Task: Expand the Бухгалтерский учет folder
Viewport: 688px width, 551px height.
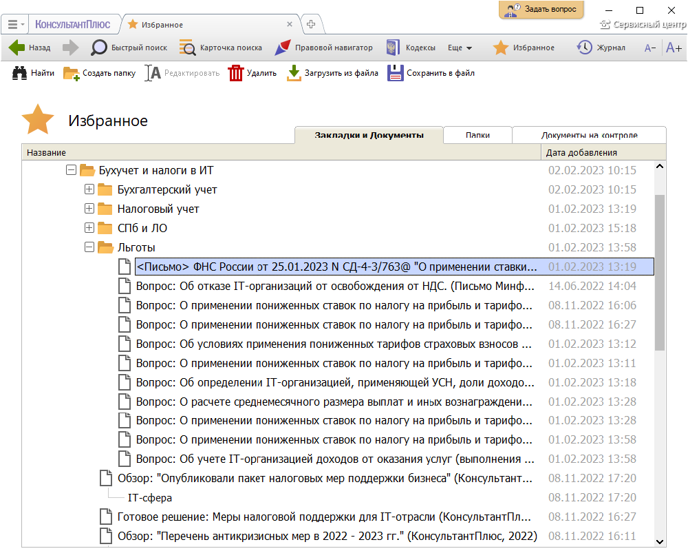Action: coord(89,189)
